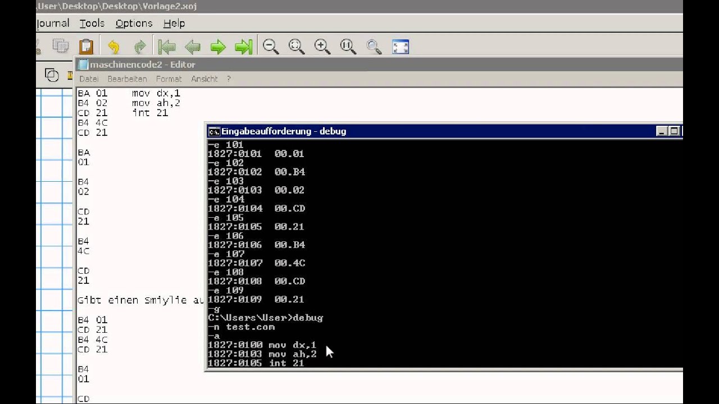Click 'Gibt einen Smiylie' line in Editor
The image size is (719, 404).
coord(140,300)
